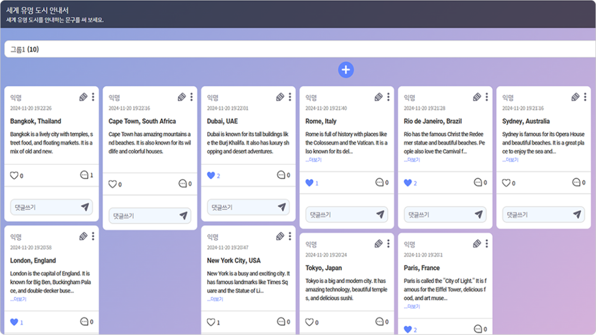The width and height of the screenshot is (596, 335).
Task: Submit the comment on the Dubai card
Action: [282, 207]
